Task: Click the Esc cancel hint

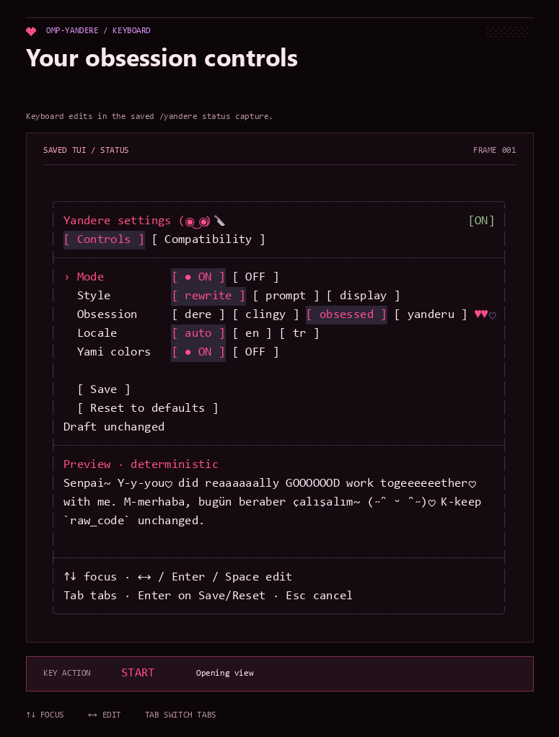Action: (319, 596)
